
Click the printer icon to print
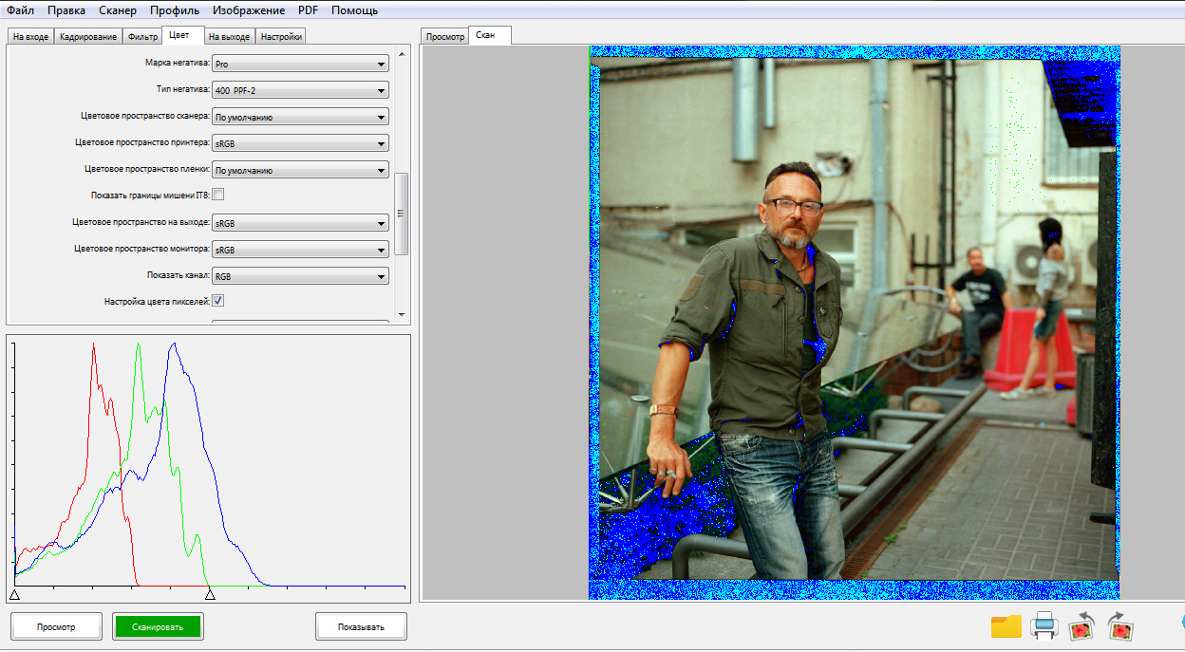click(1044, 626)
